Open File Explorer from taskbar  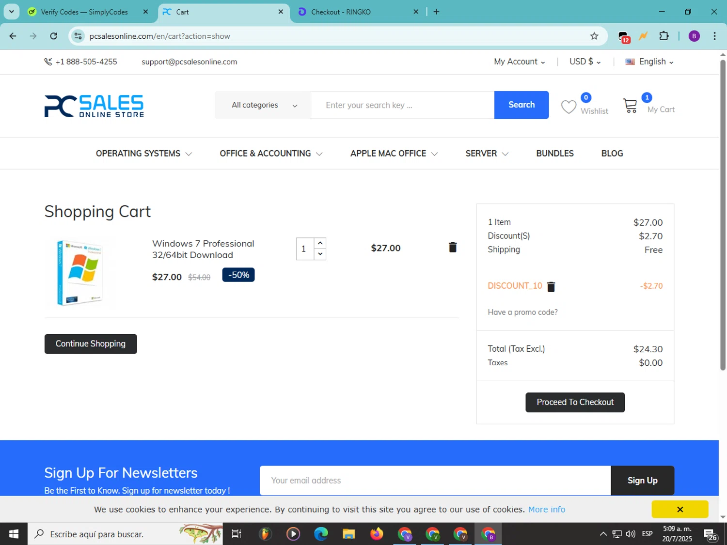point(348,534)
